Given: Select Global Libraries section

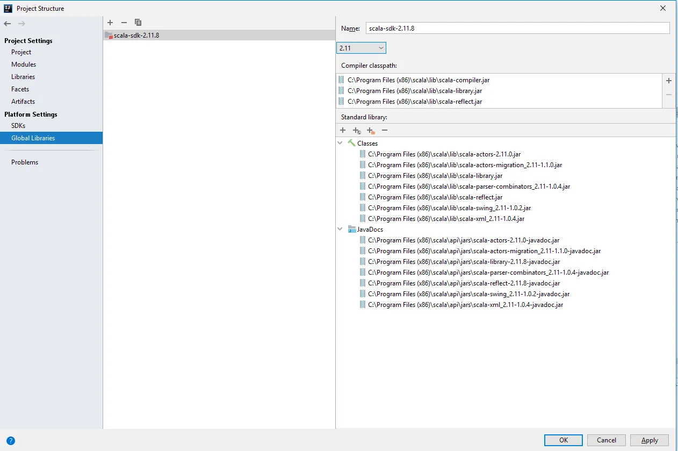Looking at the screenshot, I should [51, 138].
